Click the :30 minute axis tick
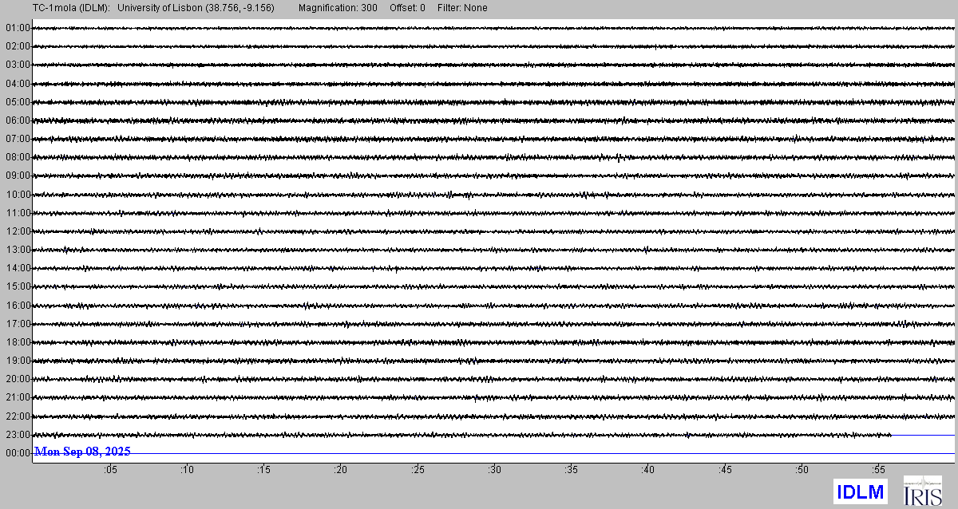Image resolution: width=958 pixels, height=509 pixels. point(494,471)
